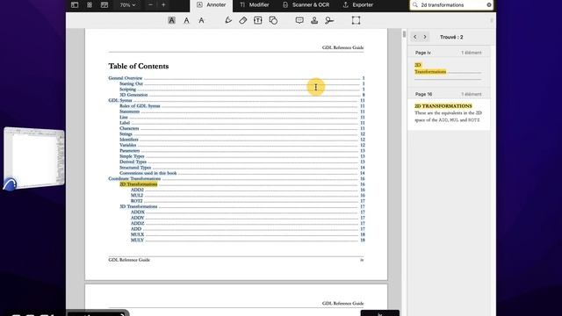Select the stamp tool
This screenshot has width=562, height=316.
pyautogui.click(x=314, y=20)
